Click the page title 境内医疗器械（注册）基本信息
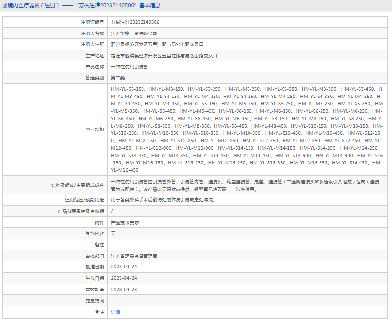This screenshot has width=392, height=323. [x=84, y=5]
